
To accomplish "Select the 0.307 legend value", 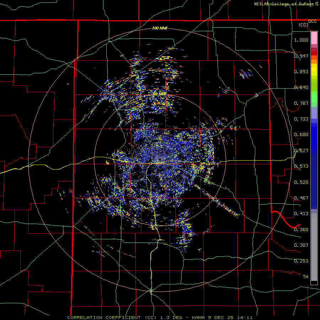I will (x=301, y=245).
